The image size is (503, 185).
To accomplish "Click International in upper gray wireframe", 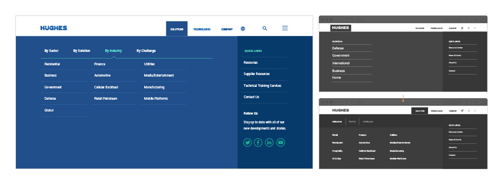I will tap(341, 63).
